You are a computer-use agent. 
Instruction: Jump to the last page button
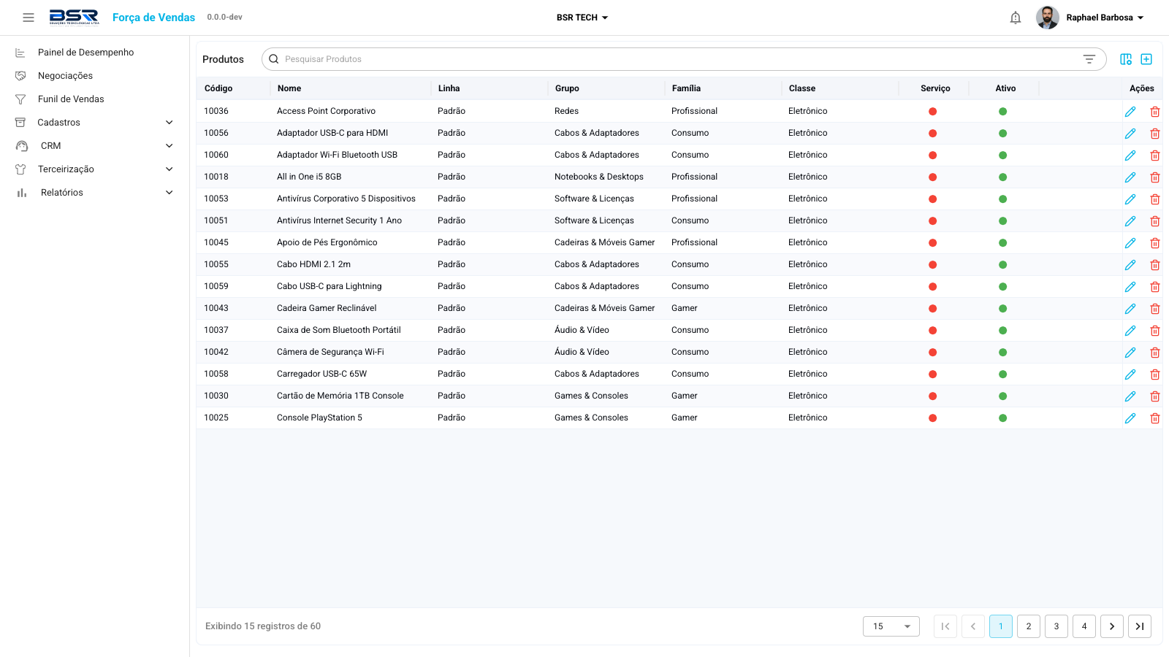(1140, 626)
